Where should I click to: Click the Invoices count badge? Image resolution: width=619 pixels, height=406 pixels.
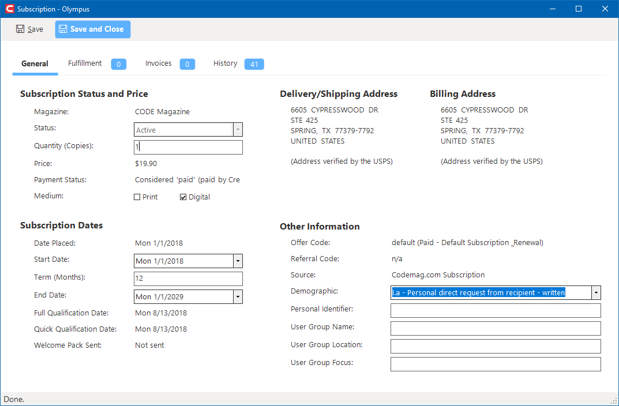[187, 64]
